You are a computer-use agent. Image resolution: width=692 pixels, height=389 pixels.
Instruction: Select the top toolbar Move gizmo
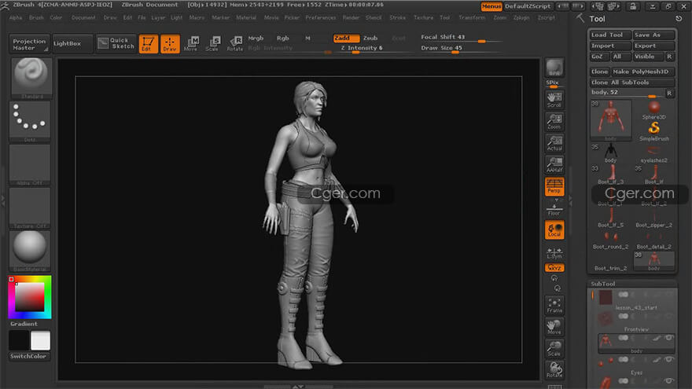191,44
